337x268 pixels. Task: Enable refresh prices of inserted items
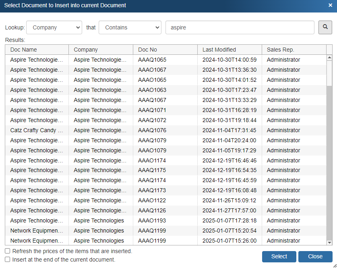pyautogui.click(x=8, y=251)
